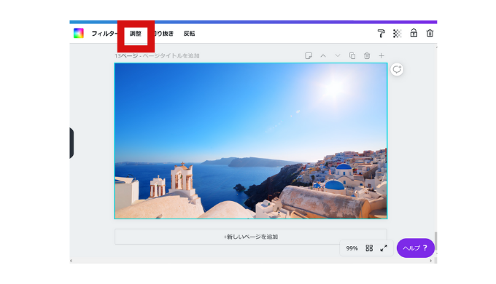Move page down with the down chevron
This screenshot has width=496, height=284.
point(338,56)
